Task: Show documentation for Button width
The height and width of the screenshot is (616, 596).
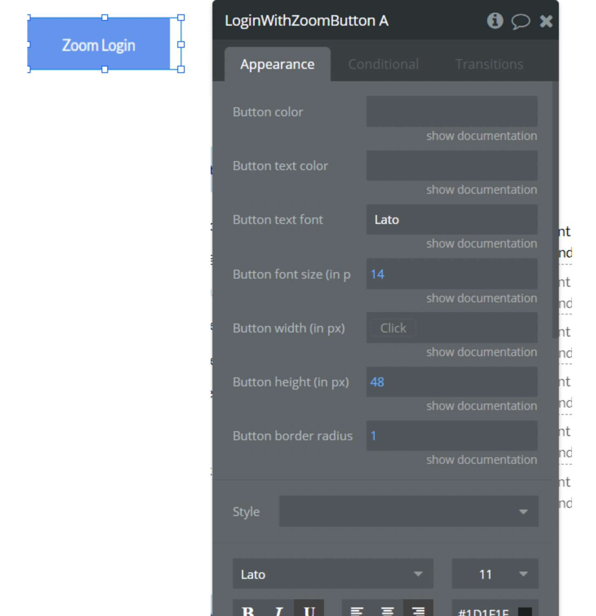Action: tap(481, 352)
